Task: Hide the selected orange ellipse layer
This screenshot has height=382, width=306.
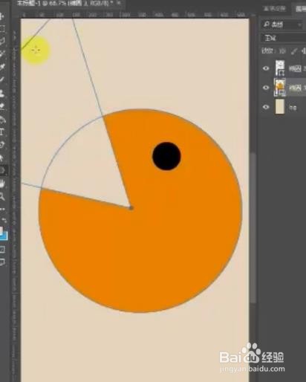Action: [x=266, y=88]
